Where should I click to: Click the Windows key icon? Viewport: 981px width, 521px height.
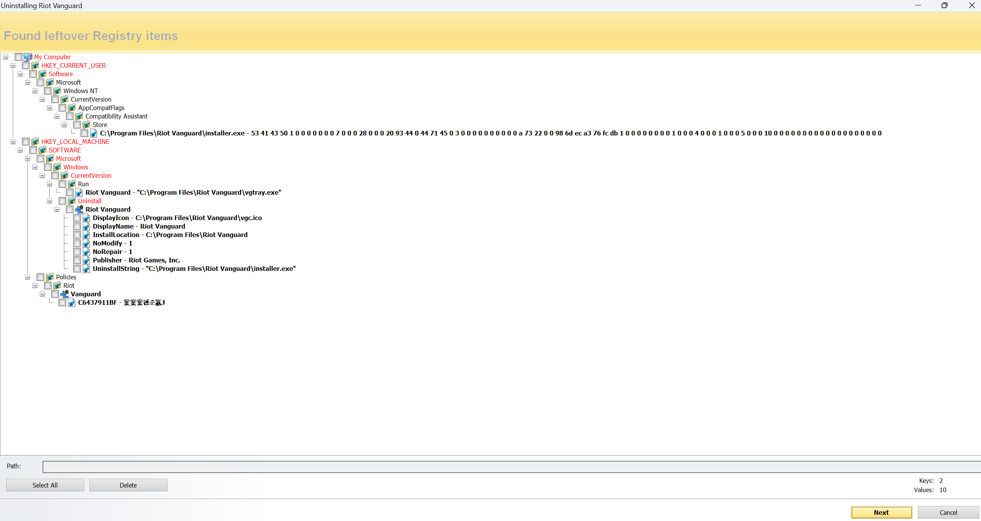(57, 167)
